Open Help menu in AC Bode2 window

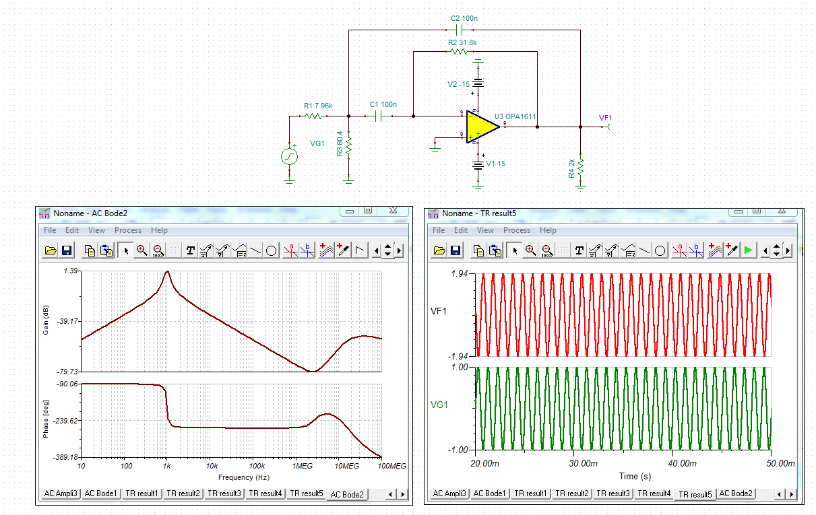click(159, 230)
